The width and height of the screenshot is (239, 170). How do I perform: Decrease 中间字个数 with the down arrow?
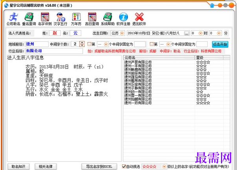82,45
